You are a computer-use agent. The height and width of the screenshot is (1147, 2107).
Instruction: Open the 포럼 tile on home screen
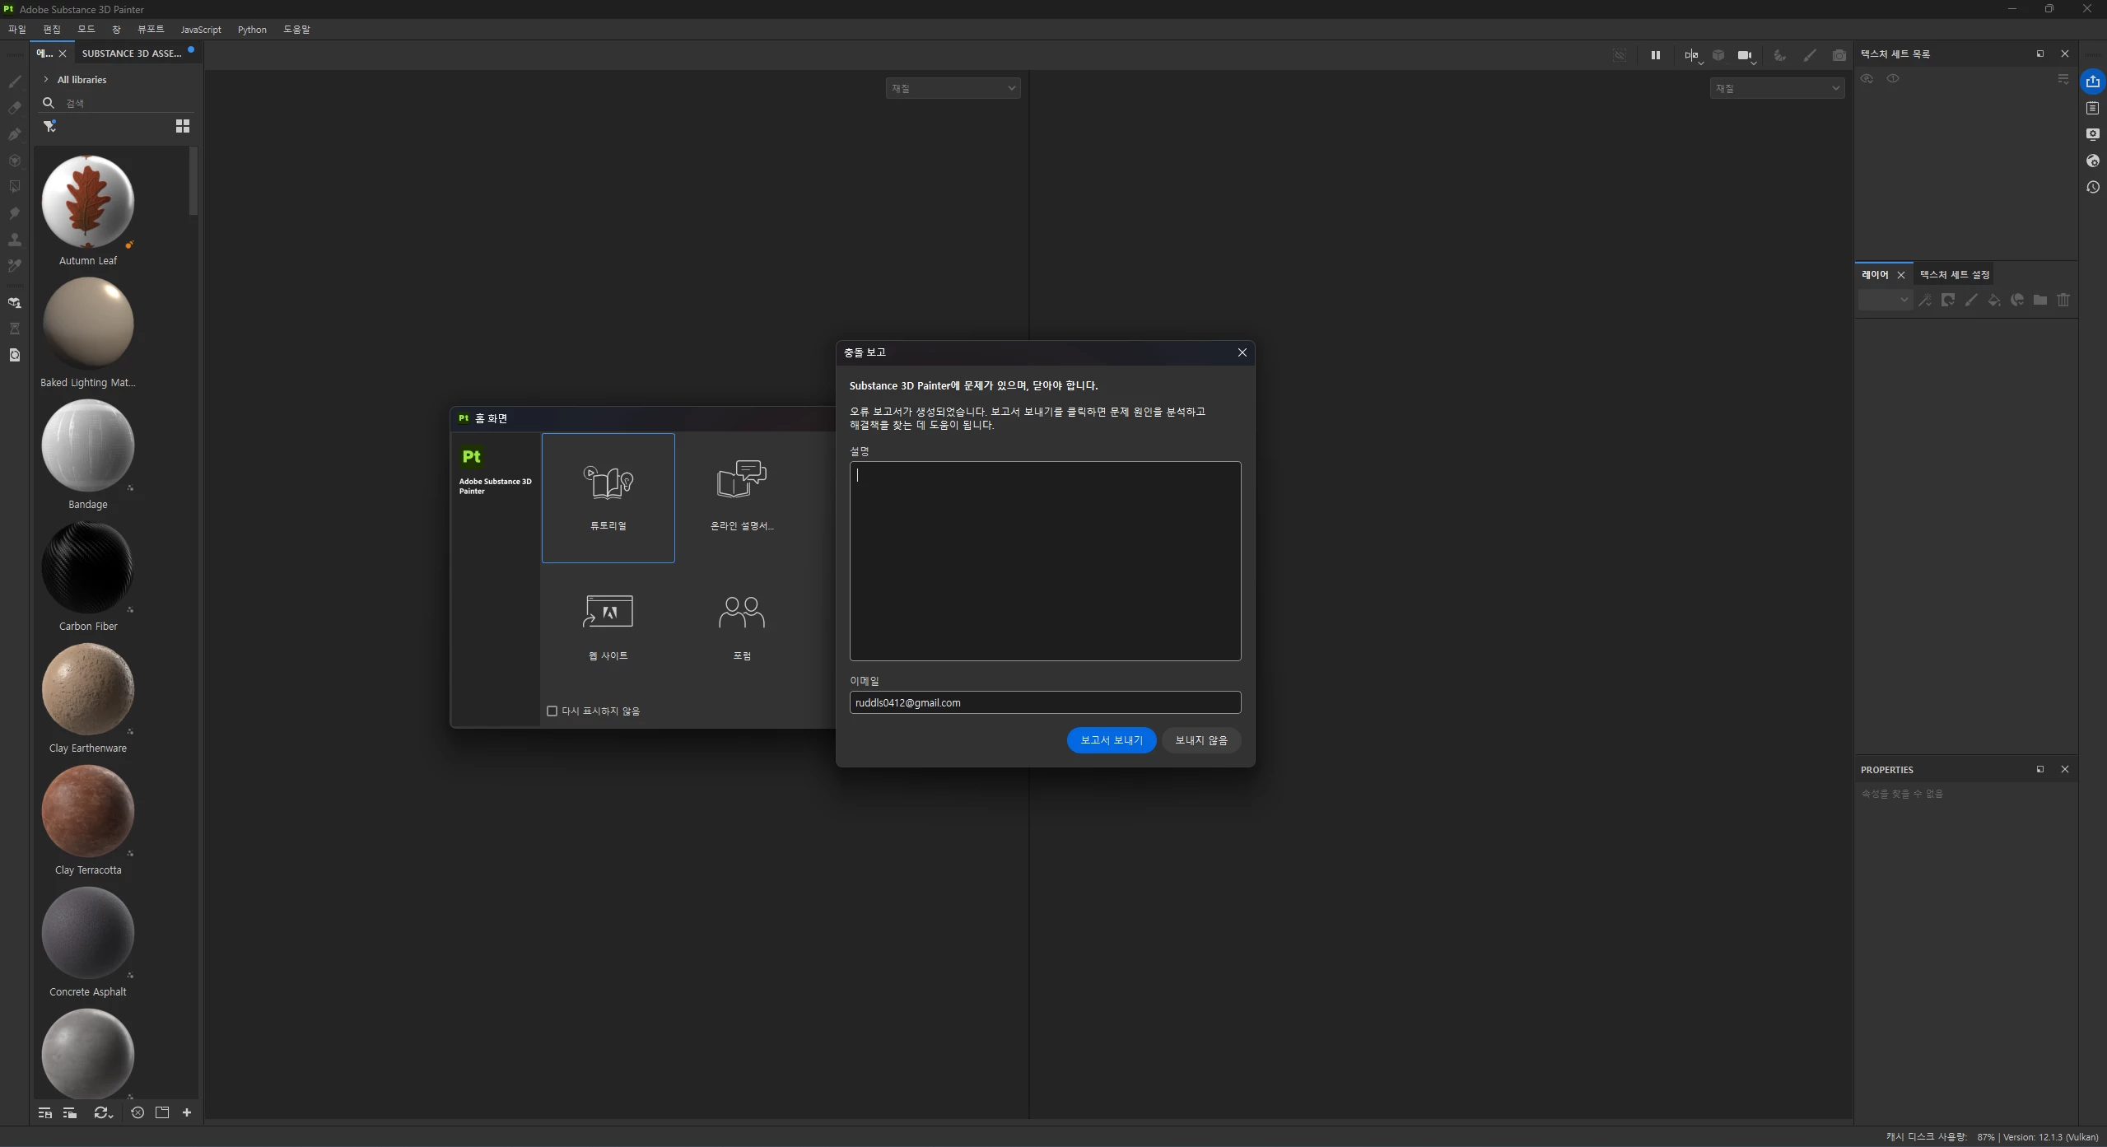click(742, 628)
